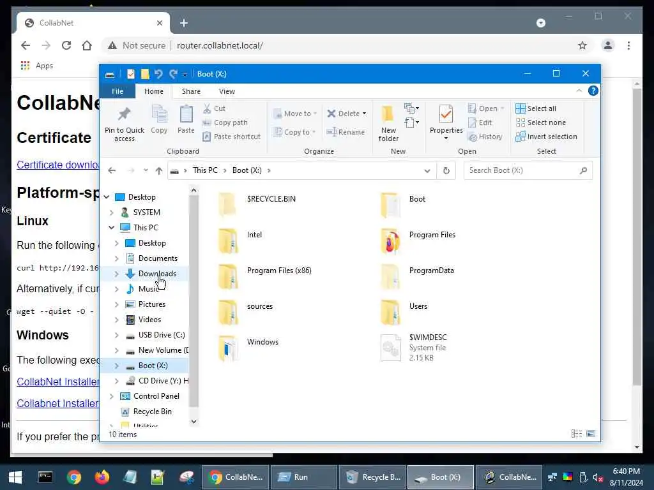Switch to details view icon in status bar

click(577, 434)
